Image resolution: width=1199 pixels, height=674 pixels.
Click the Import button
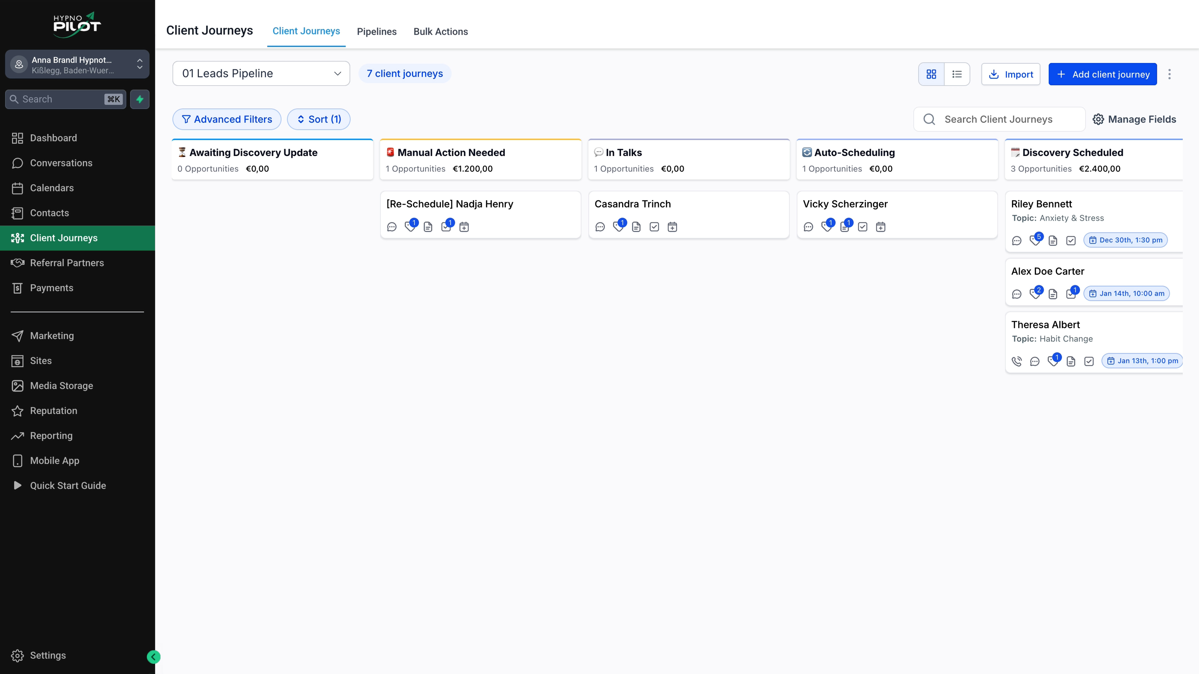(x=1010, y=75)
